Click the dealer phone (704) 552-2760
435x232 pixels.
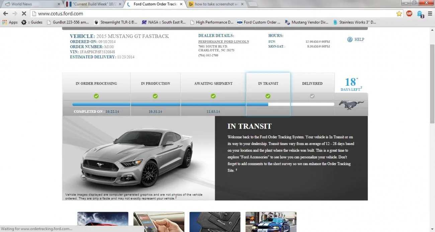click(x=208, y=55)
